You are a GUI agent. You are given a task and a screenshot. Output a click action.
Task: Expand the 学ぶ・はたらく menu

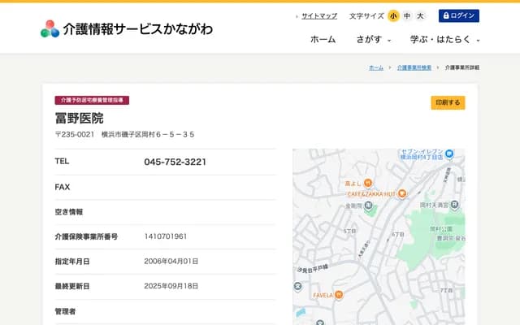pyautogui.click(x=444, y=40)
